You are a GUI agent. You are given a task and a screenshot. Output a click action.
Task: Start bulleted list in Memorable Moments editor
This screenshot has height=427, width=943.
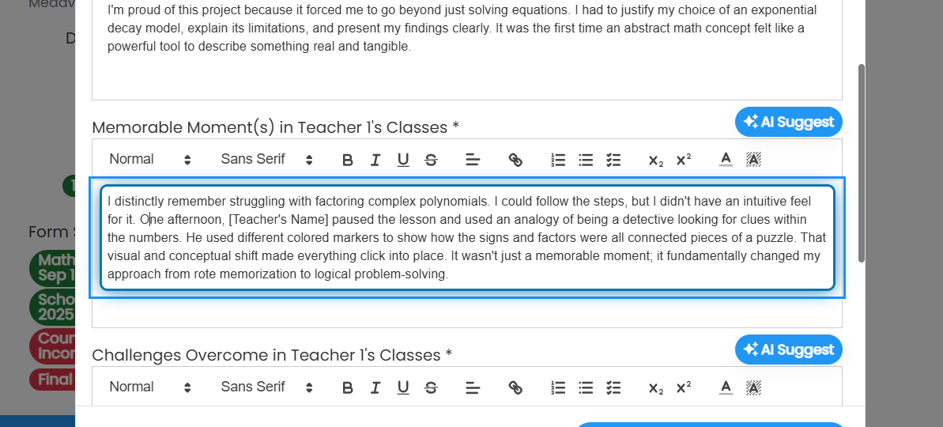[x=586, y=160]
